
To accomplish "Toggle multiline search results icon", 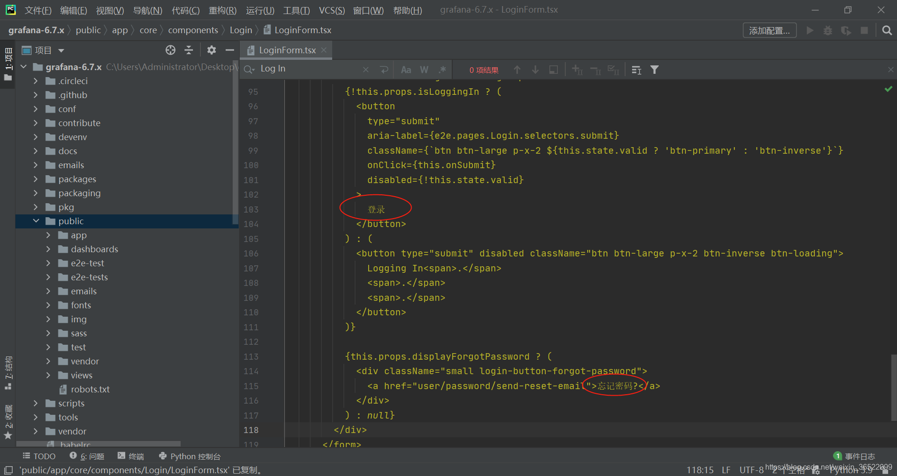I will [x=636, y=70].
